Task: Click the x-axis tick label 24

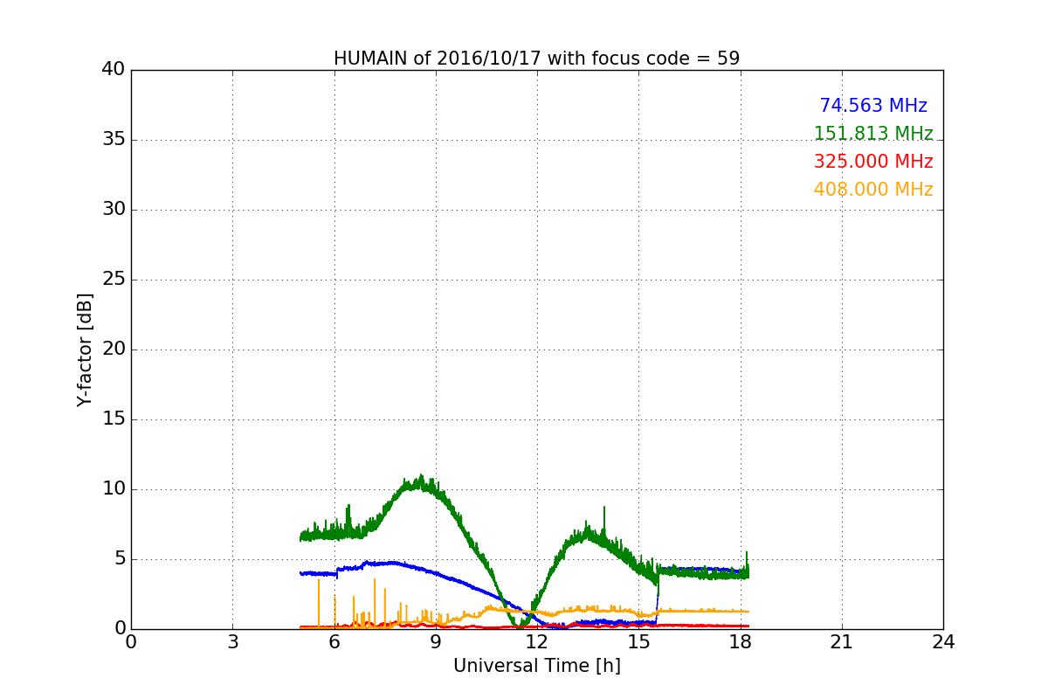Action: [x=943, y=642]
